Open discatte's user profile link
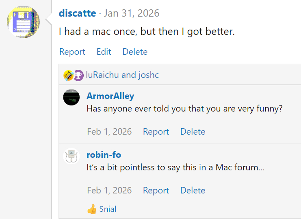301x219 pixels. [77, 13]
